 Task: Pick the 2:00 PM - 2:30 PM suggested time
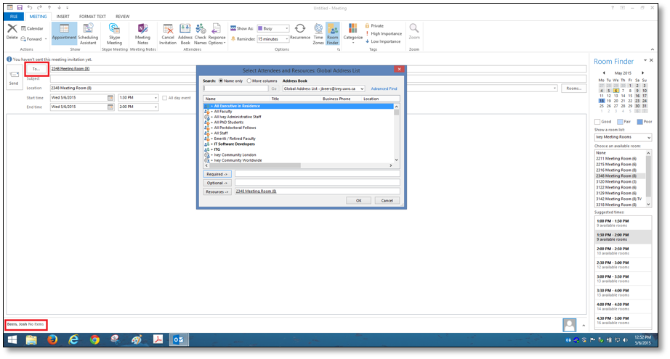click(x=623, y=251)
